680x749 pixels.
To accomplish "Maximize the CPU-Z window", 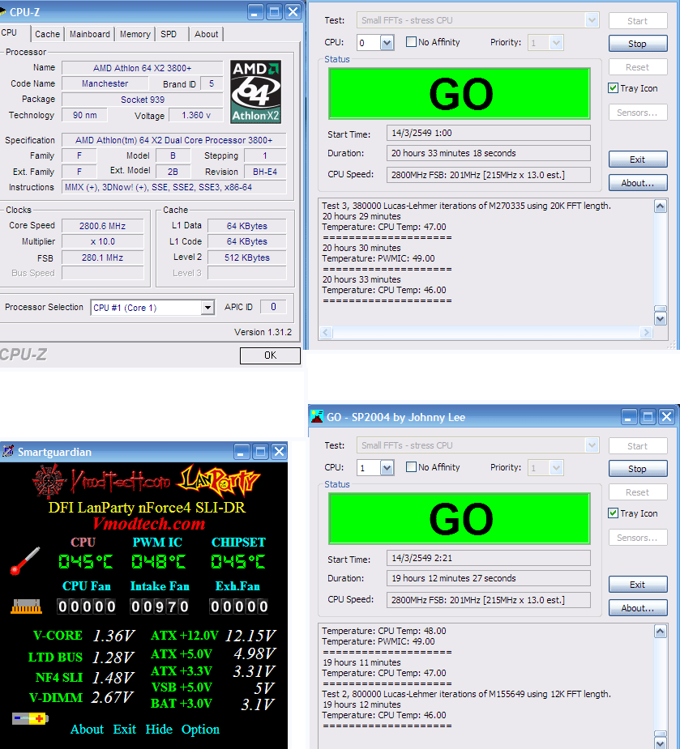I will click(x=275, y=12).
